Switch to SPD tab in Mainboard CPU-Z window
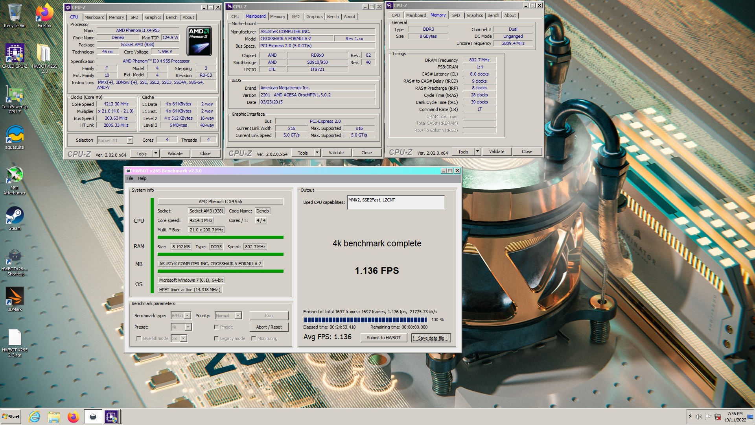Viewport: 755px width, 425px height. (295, 17)
